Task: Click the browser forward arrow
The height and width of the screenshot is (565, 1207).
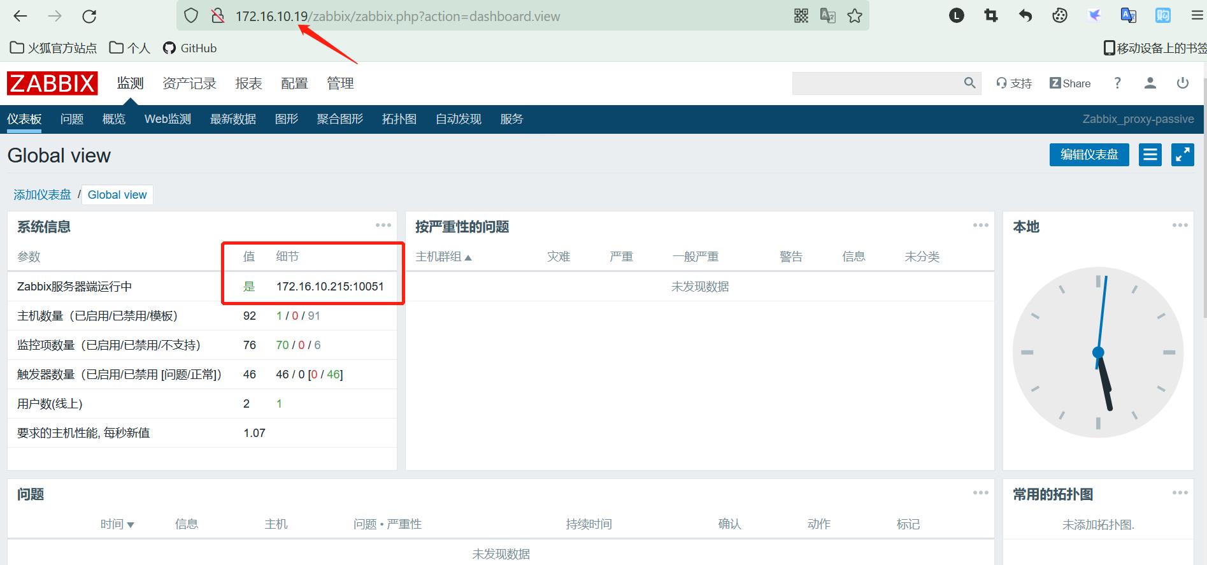Action: (x=55, y=16)
